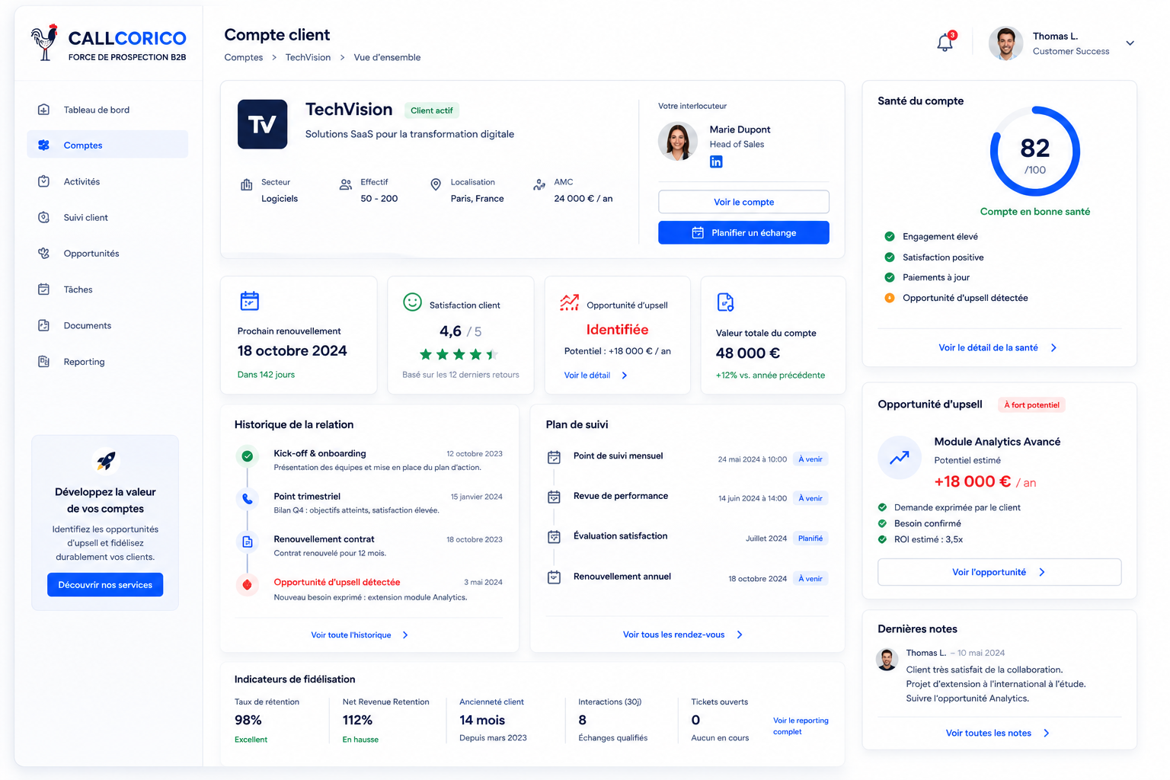Screen dimensions: 1170x780
Task: Click the Point trimestriel phone icon
Action: tap(247, 499)
